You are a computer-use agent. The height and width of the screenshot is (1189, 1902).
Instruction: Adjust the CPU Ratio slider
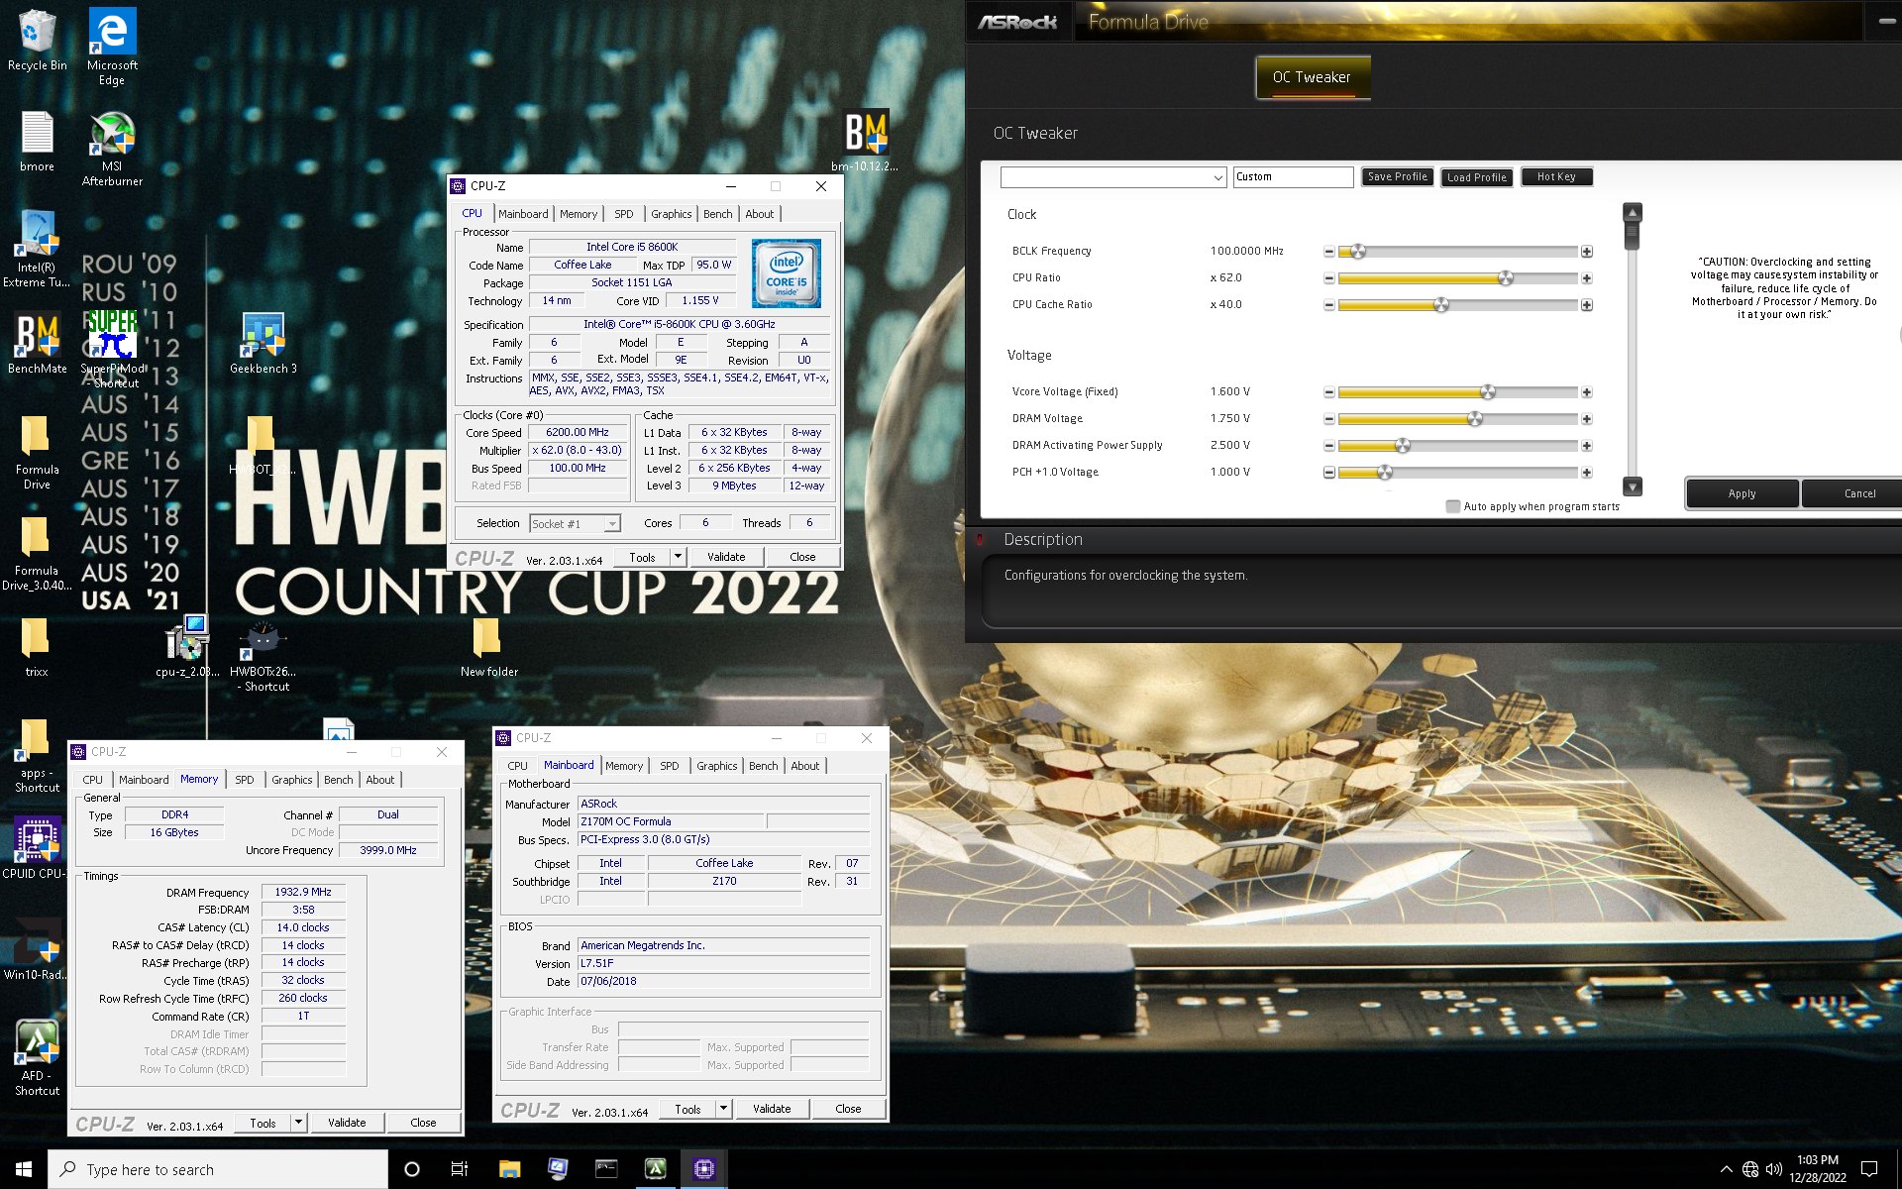tap(1506, 278)
